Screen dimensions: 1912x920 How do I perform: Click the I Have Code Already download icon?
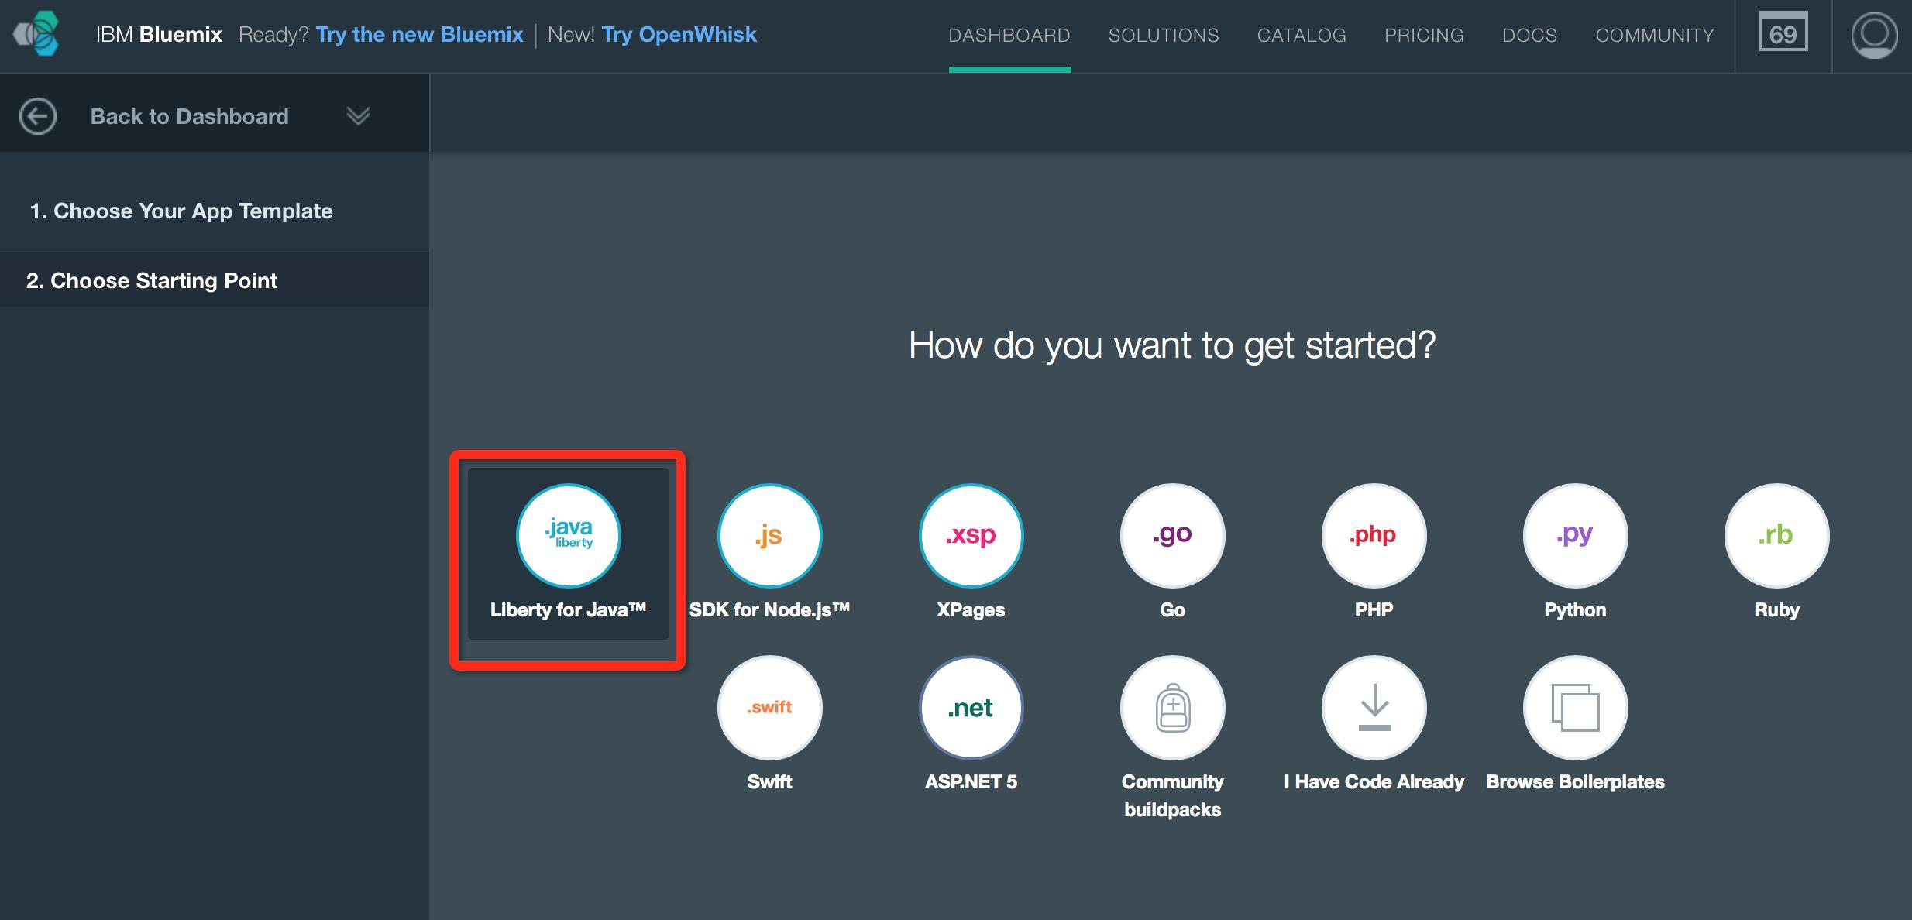(x=1374, y=707)
